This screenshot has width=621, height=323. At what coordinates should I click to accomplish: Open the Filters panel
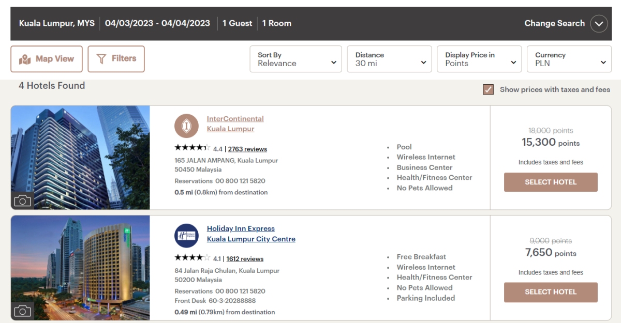pos(116,59)
